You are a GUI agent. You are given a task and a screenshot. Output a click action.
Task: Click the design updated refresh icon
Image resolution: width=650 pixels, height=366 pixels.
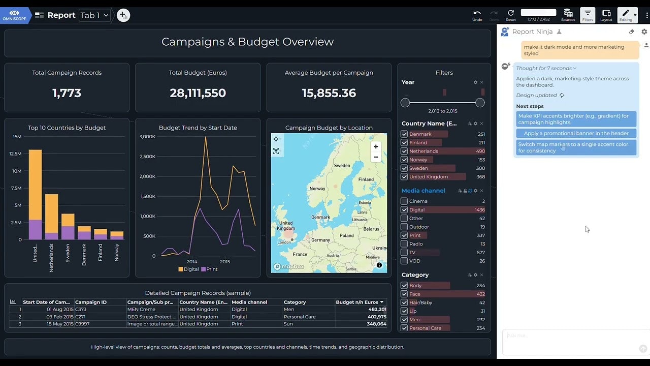click(x=562, y=95)
